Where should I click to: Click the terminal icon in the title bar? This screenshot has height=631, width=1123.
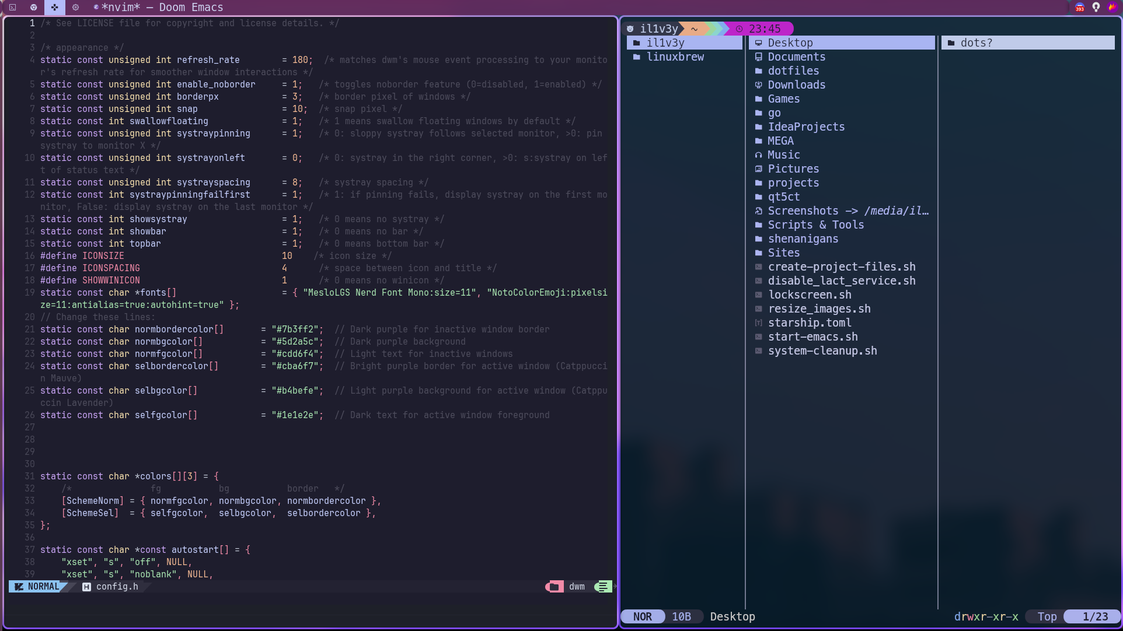pyautogui.click(x=12, y=8)
